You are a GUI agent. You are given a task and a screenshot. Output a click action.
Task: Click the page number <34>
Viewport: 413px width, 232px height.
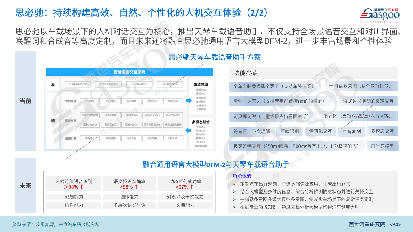click(x=395, y=224)
